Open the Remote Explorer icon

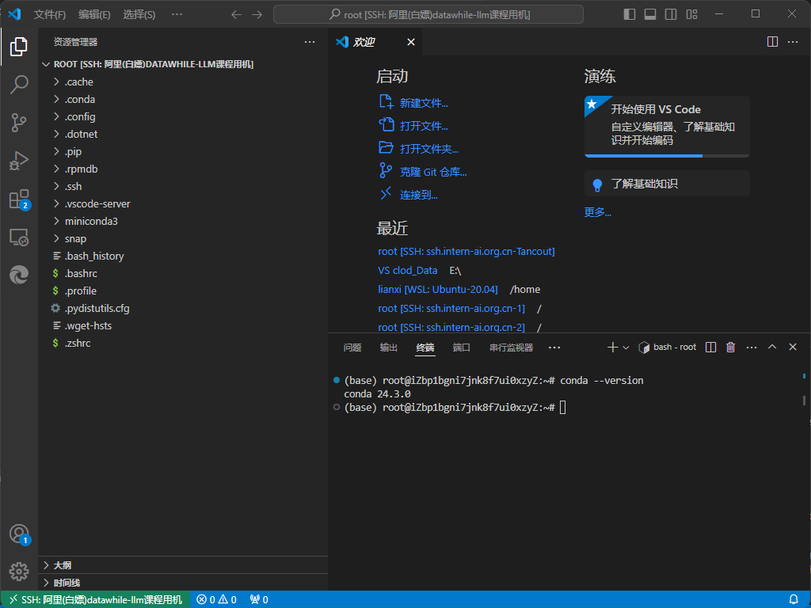tap(19, 237)
